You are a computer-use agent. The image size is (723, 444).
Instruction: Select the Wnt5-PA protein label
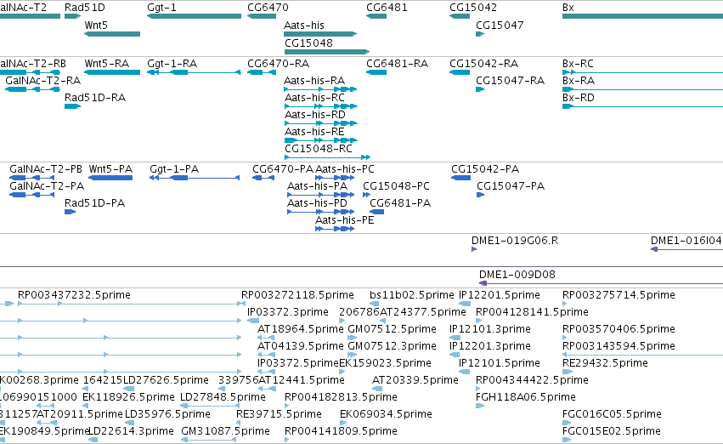110,169
